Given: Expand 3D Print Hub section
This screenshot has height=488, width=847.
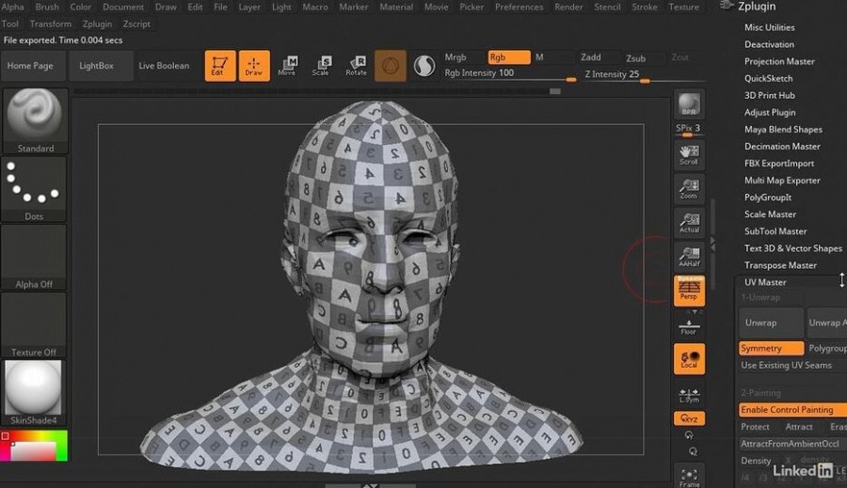Looking at the screenshot, I should pyautogui.click(x=770, y=96).
